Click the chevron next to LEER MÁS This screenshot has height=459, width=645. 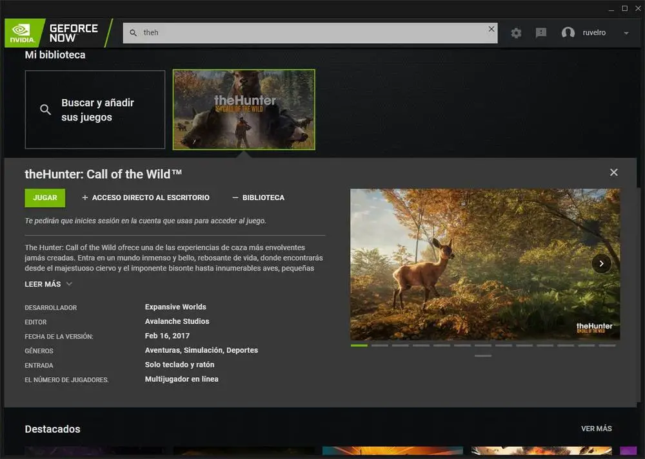point(69,284)
